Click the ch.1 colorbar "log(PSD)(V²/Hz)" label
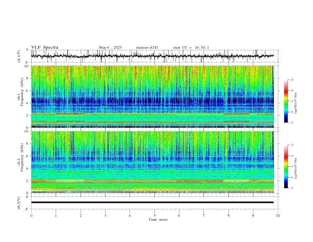Image resolution: width=313 pixels, height=242 pixels. click(x=296, y=103)
